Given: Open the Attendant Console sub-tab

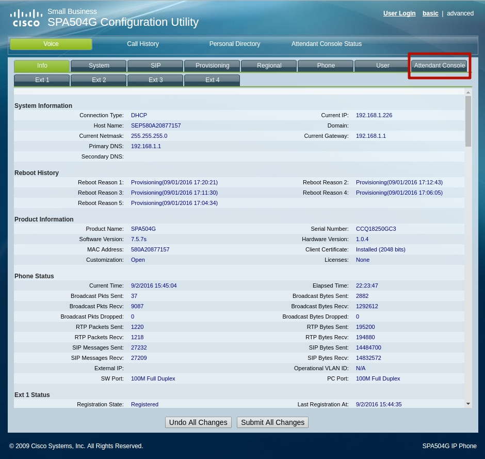Looking at the screenshot, I should 439,66.
